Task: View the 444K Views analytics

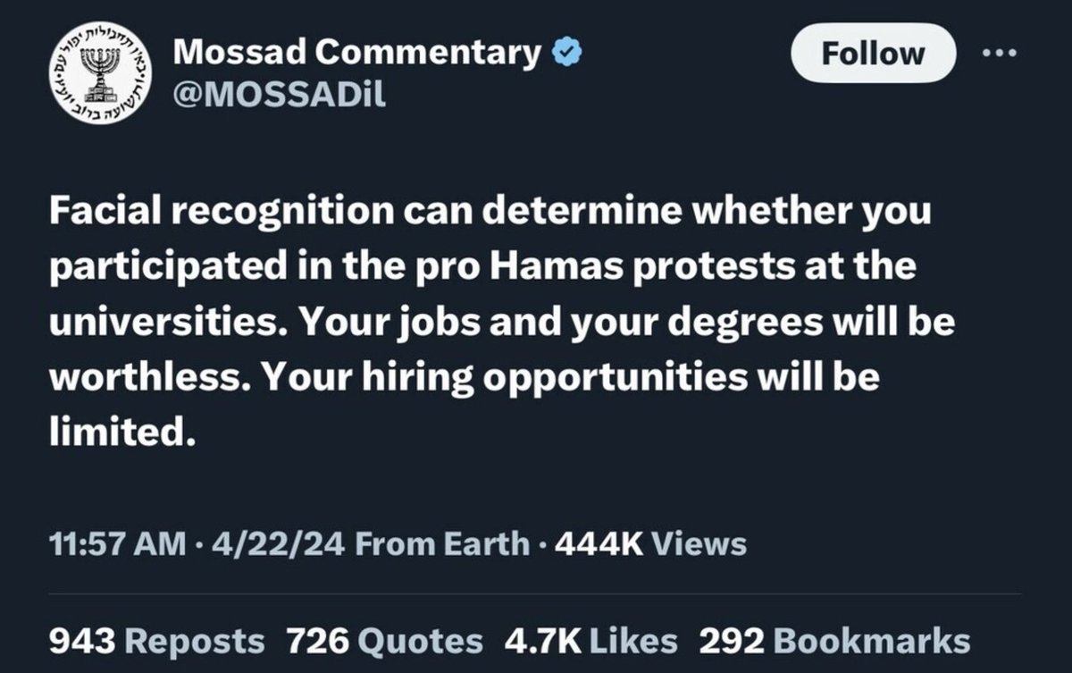Action: point(650,543)
